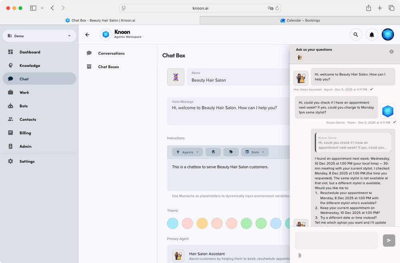400x263 pixels.
Task: Open the Date dropdown in Instructions toolbar
Action: point(255,152)
